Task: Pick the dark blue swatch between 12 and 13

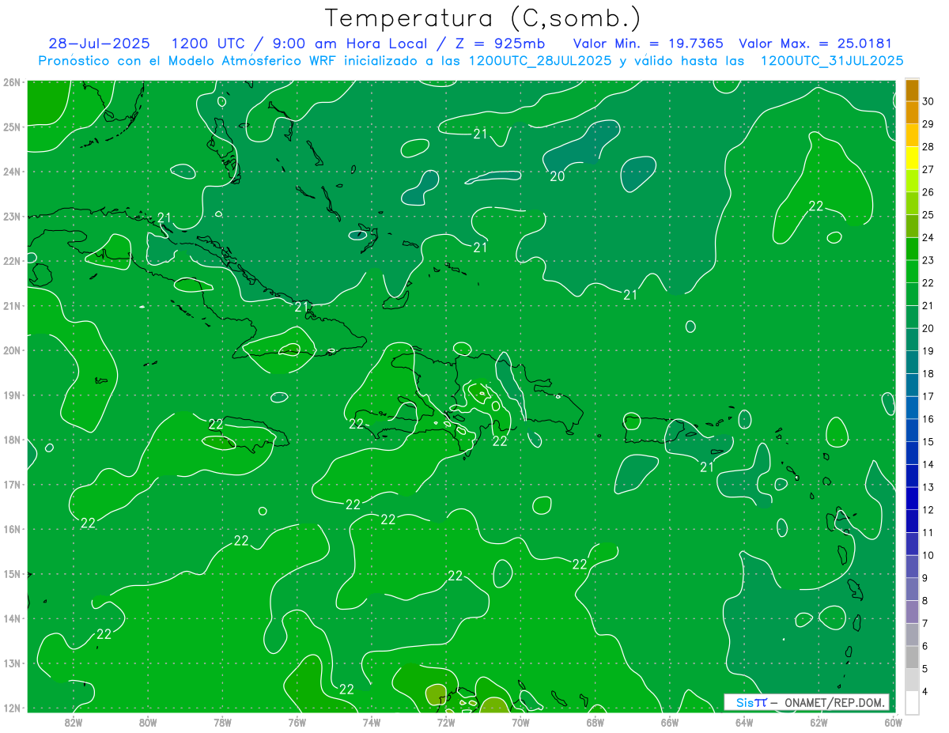Action: click(913, 499)
